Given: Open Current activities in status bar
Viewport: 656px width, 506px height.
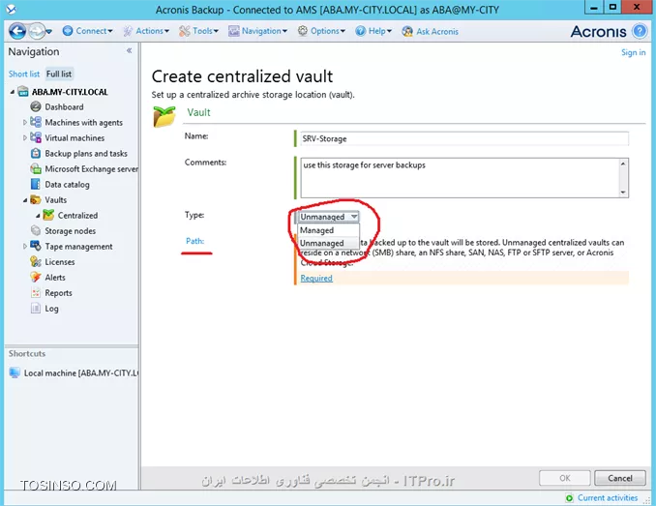Looking at the screenshot, I should click(608, 497).
